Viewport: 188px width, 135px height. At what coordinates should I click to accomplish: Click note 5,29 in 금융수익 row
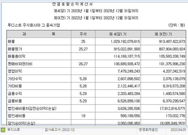point(83,94)
